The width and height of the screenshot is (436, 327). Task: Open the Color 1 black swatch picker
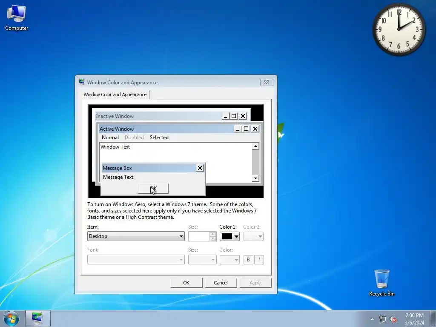tap(229, 236)
